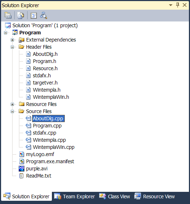The image size is (190, 204).
Task: Click the External Dependencies folder icon
Action: click(21, 40)
